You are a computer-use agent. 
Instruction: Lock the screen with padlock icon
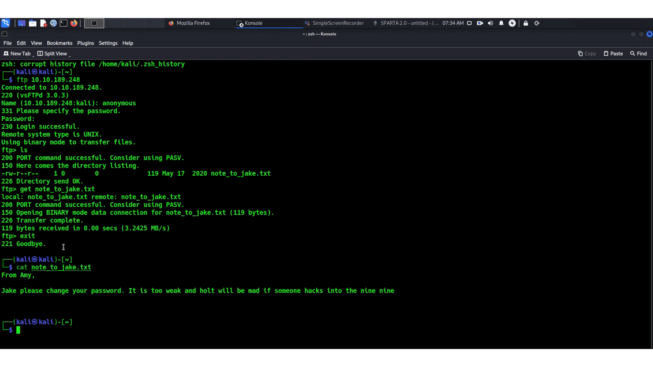click(526, 23)
